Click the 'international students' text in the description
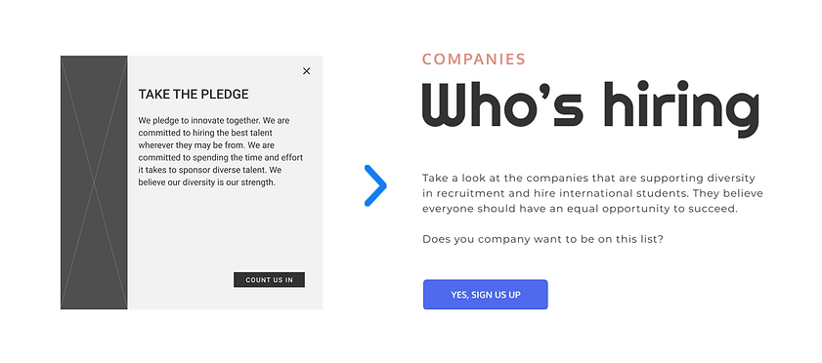822x363 pixels. pos(622,193)
